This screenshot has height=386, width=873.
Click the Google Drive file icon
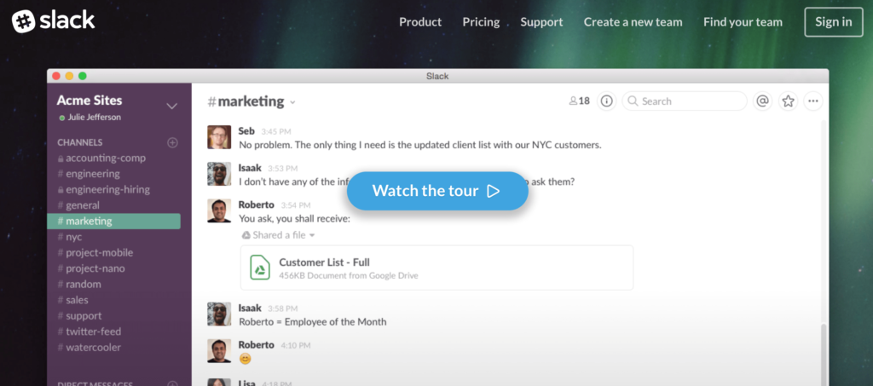click(260, 268)
